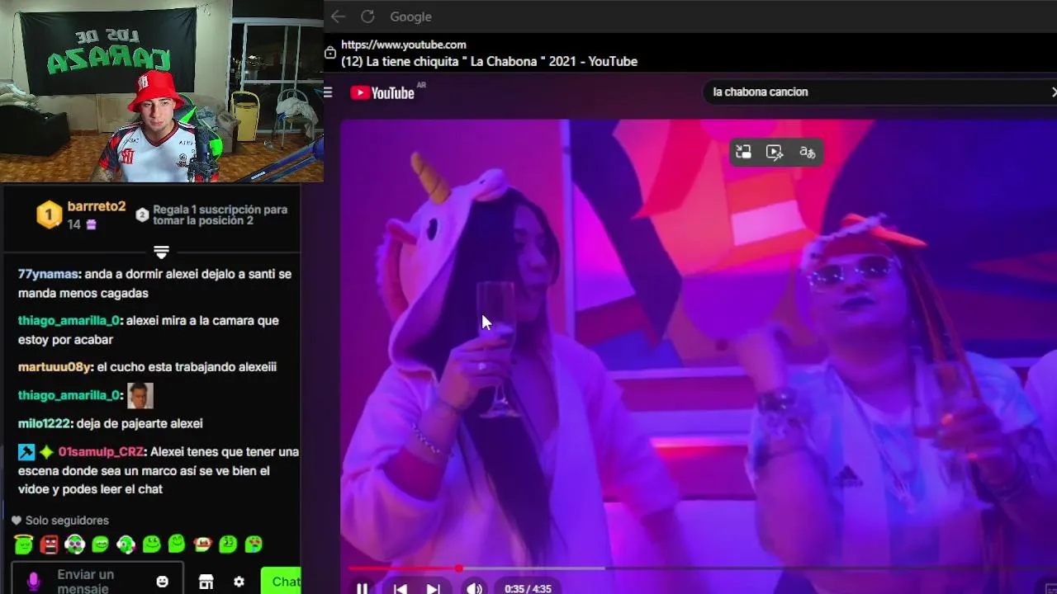Click the page title 'La tiene chiquita'
The width and height of the screenshot is (1057, 594).
click(x=489, y=61)
